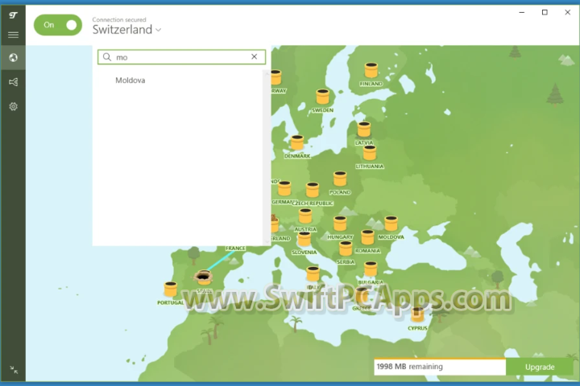Turn off the VPN On toggle
Image resolution: width=580 pixels, height=386 pixels.
(58, 25)
